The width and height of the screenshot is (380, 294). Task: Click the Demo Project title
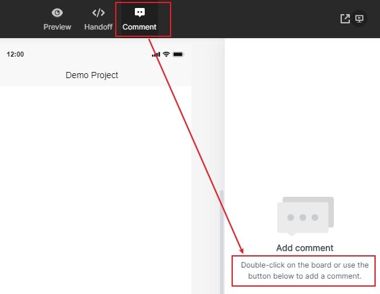click(x=92, y=75)
